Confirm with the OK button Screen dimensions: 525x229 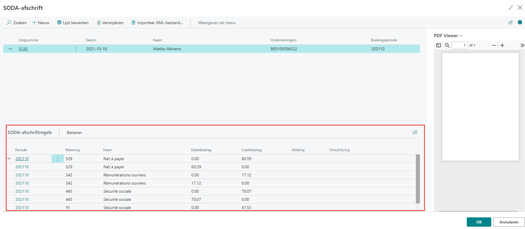pos(479,222)
